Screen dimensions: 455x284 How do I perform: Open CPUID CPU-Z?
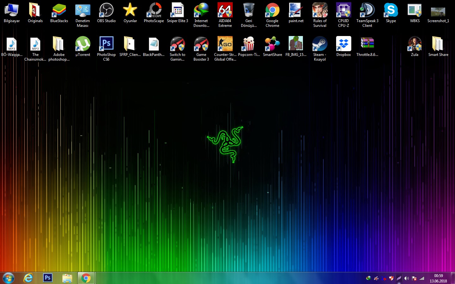click(x=343, y=15)
